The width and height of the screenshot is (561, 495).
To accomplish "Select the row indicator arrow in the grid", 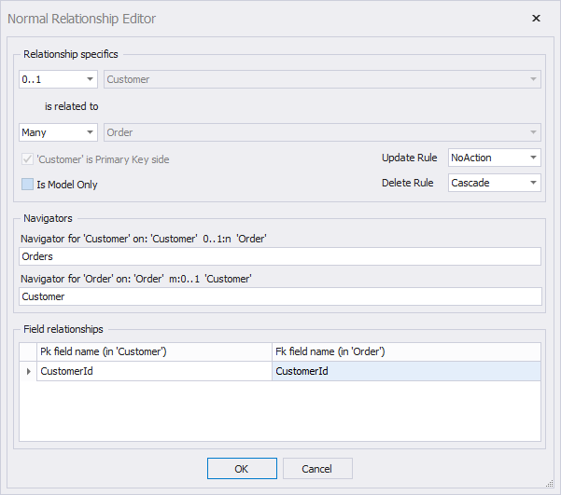I will [x=28, y=371].
